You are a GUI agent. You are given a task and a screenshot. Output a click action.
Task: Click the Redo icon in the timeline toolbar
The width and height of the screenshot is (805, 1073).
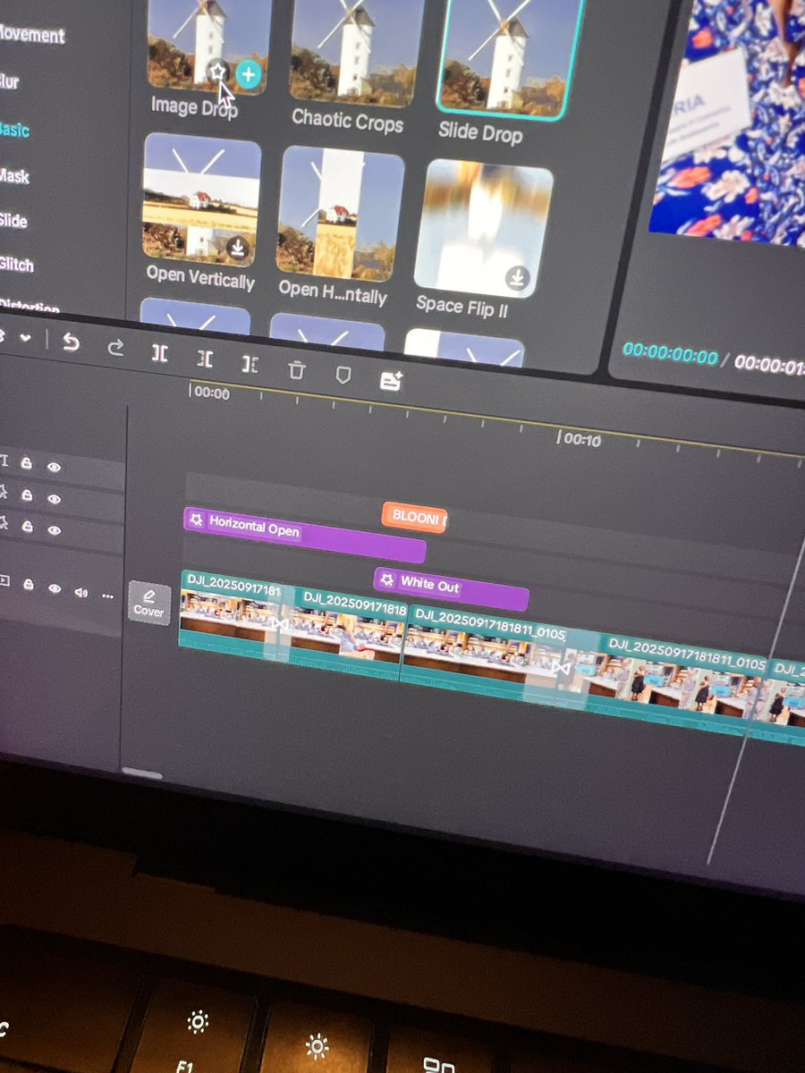click(116, 348)
